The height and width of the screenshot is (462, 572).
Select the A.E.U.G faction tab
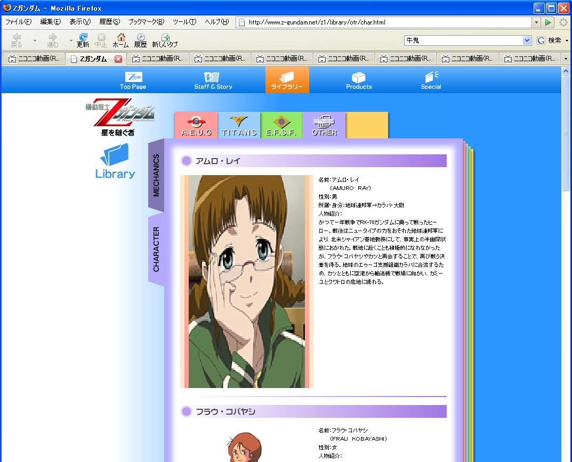pos(196,125)
